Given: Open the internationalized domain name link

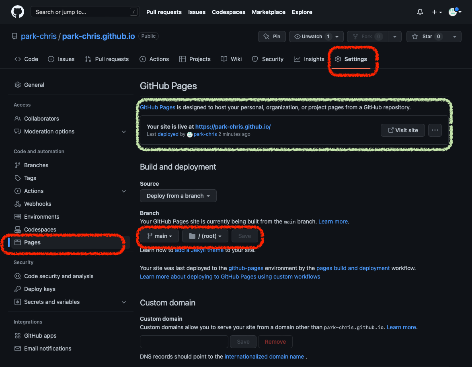Looking at the screenshot, I should pos(264,357).
